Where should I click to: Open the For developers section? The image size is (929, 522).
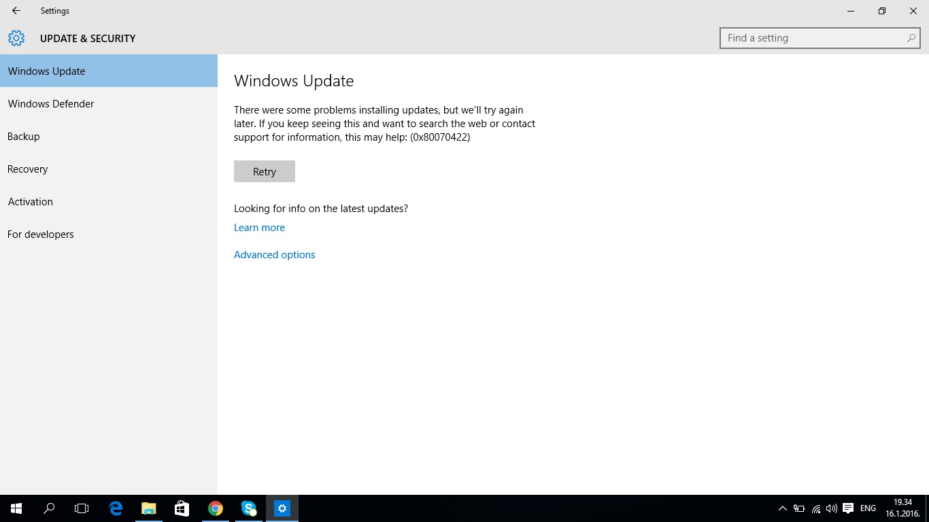pyautogui.click(x=109, y=234)
